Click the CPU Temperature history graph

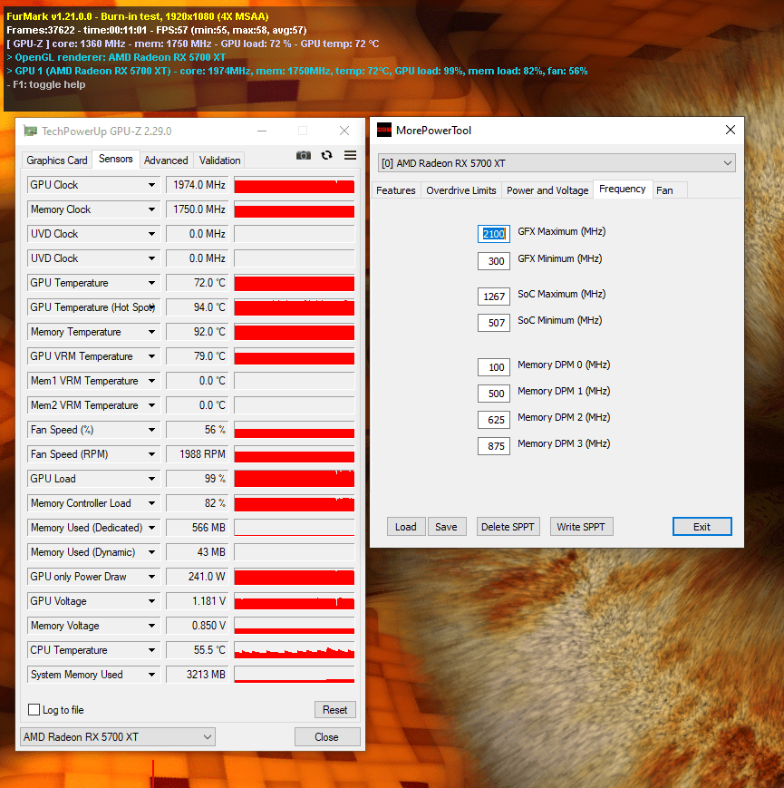[x=295, y=650]
